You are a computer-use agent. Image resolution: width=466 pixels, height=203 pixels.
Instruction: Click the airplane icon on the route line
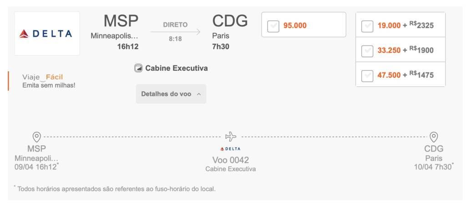(231, 137)
